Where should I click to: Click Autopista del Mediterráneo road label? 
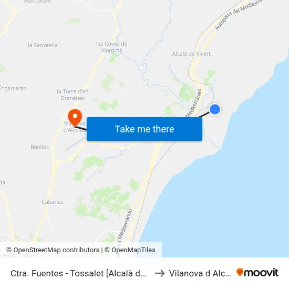point(239,14)
